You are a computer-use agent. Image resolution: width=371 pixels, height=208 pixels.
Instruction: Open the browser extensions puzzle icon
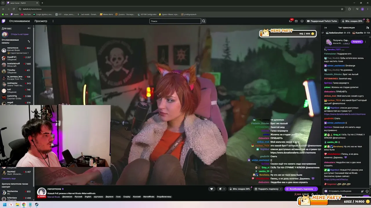point(349,9)
